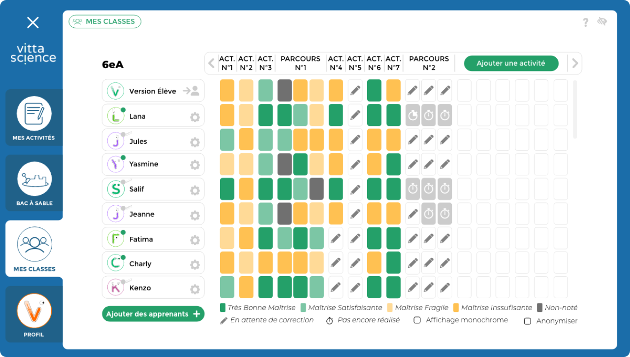The image size is (630, 357).
Task: Enable the Affichage monochrome checkbox
Action: [417, 320]
